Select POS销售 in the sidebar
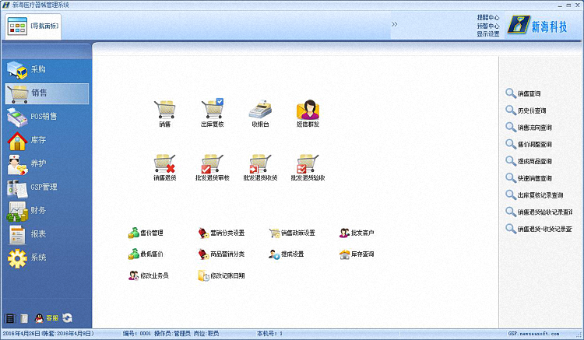This screenshot has width=584, height=340. tap(47, 117)
